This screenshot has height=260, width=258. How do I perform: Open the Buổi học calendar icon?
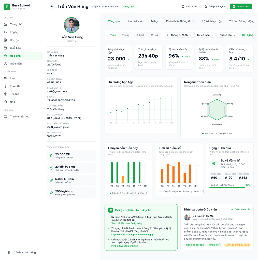[x=6, y=48]
